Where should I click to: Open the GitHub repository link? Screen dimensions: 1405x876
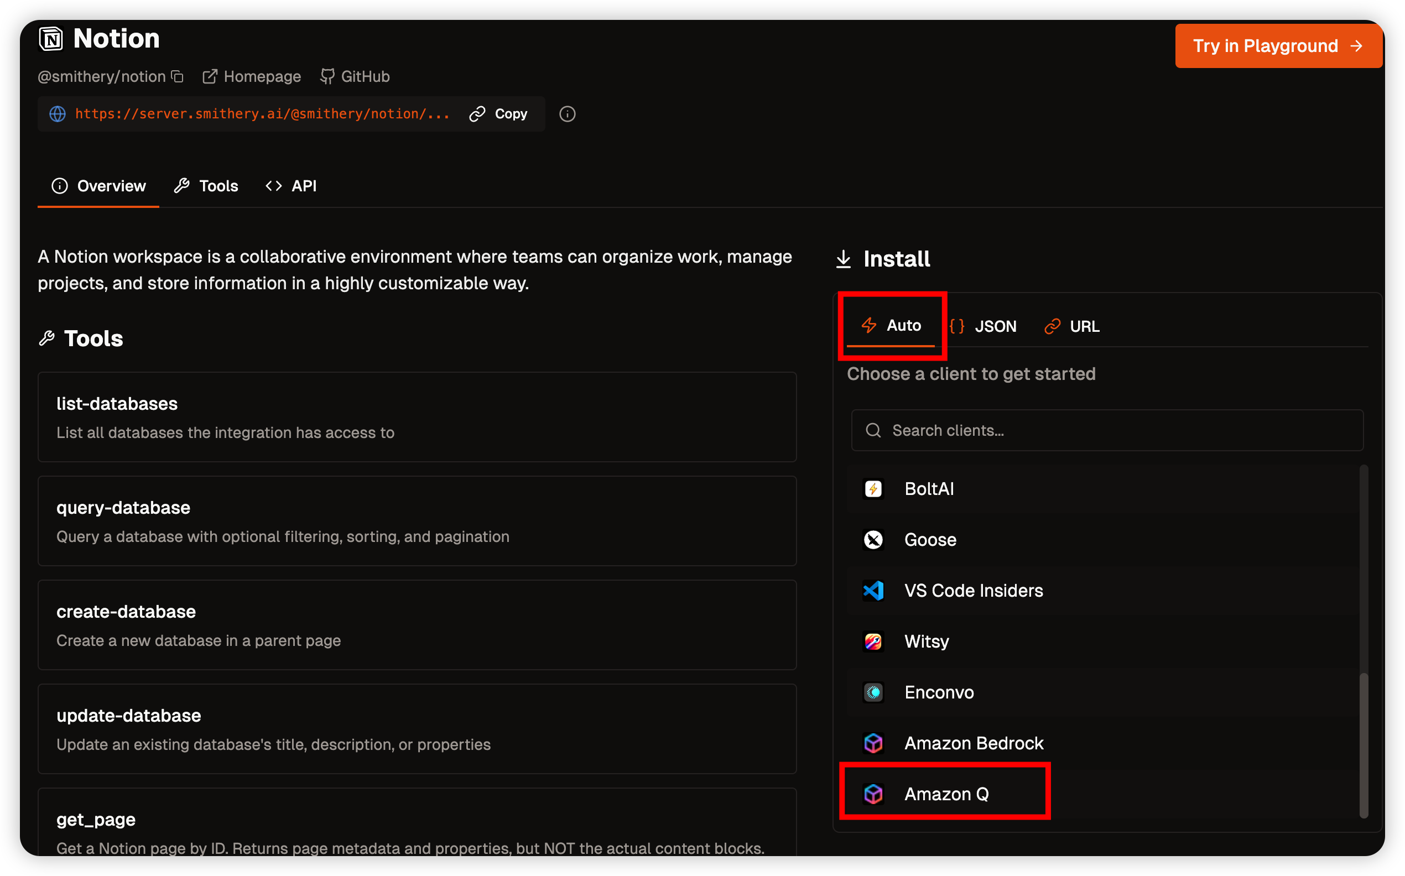click(355, 76)
